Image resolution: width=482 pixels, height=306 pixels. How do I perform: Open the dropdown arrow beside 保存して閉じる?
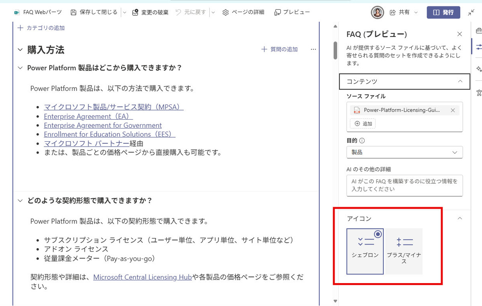(x=125, y=12)
